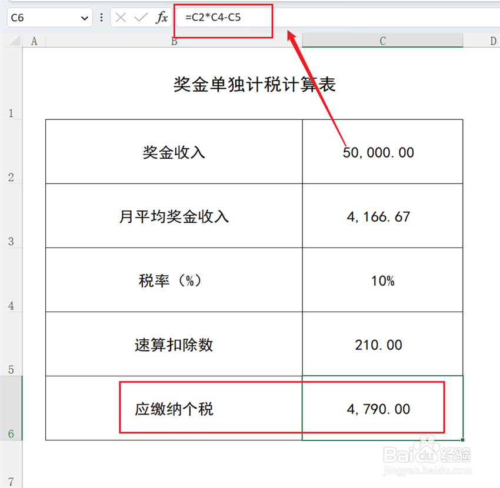Select row header 6
Image resolution: width=500 pixels, height=488 pixels.
11,433
